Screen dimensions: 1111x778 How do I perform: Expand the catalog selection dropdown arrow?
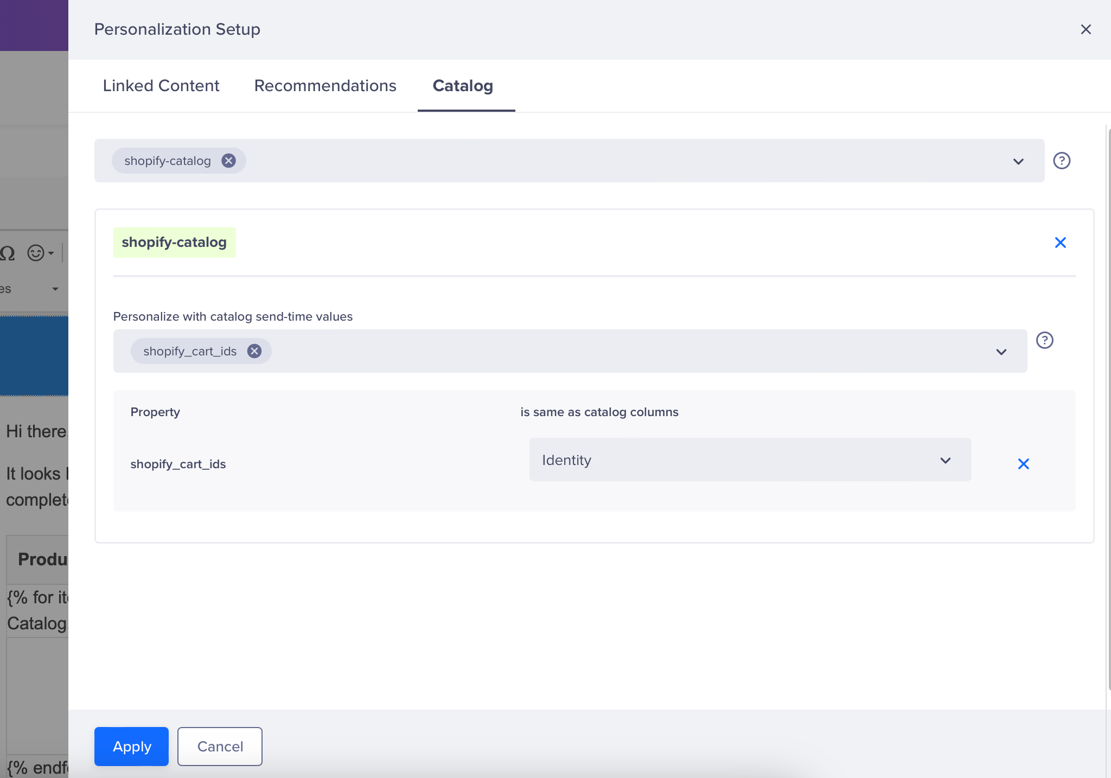coord(1018,161)
